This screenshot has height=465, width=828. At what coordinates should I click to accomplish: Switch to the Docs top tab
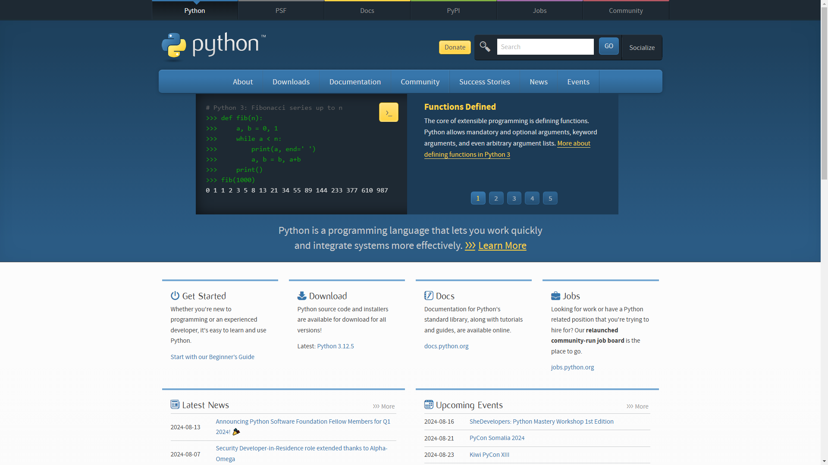click(367, 10)
